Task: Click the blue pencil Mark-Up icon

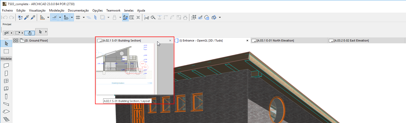Action: coord(200,17)
